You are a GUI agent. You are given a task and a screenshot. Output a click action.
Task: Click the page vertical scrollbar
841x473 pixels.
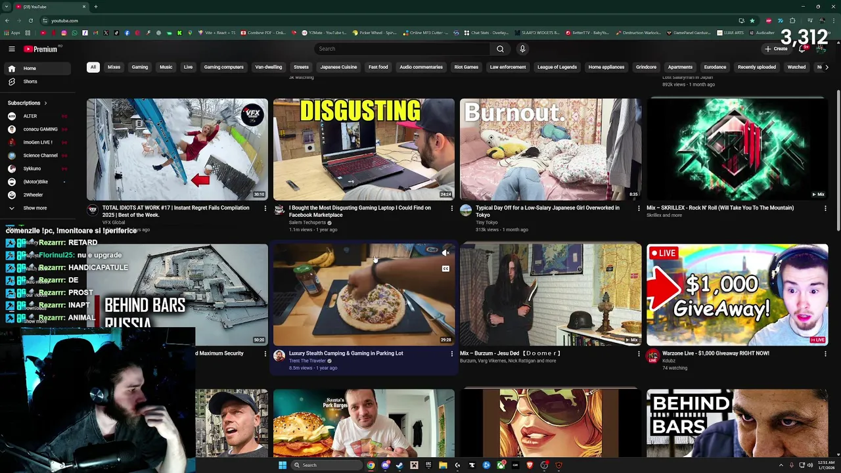[x=838, y=161]
